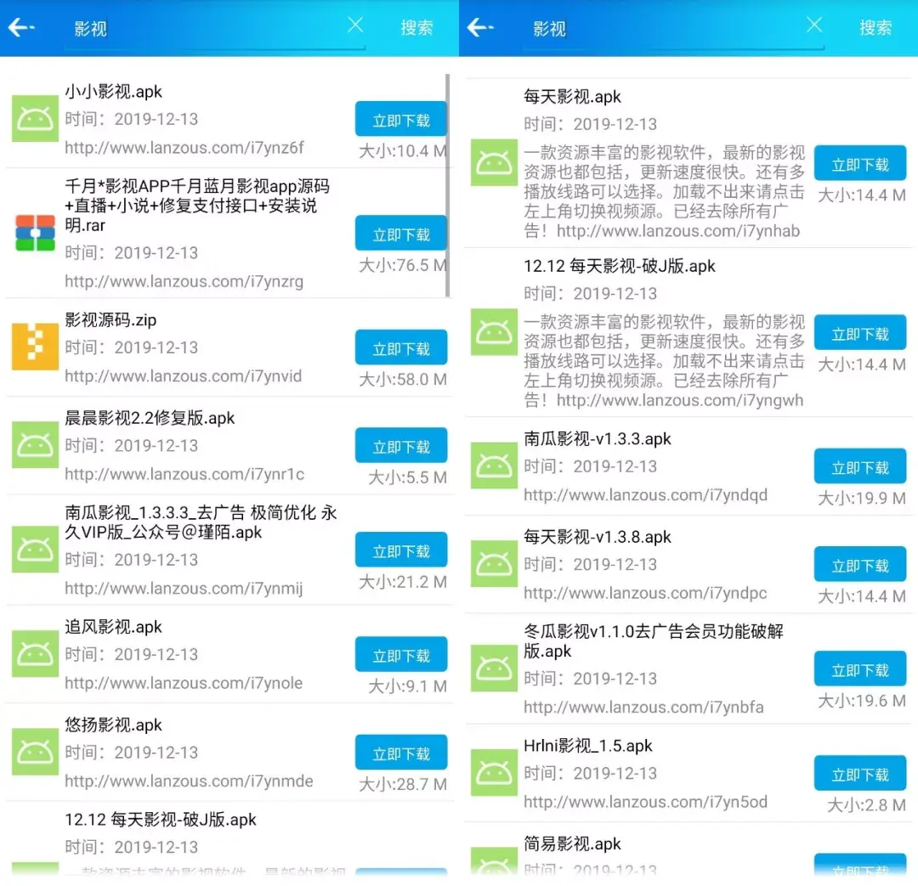Open link http://www.lanzous.com/i7ynvid
Screen dimensions: 918x886
pyautogui.click(x=184, y=375)
